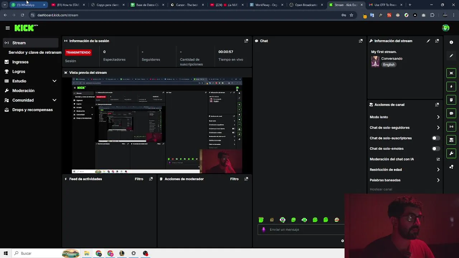Edit stream info with pencil in panel header
The image size is (459, 258).
(428, 41)
